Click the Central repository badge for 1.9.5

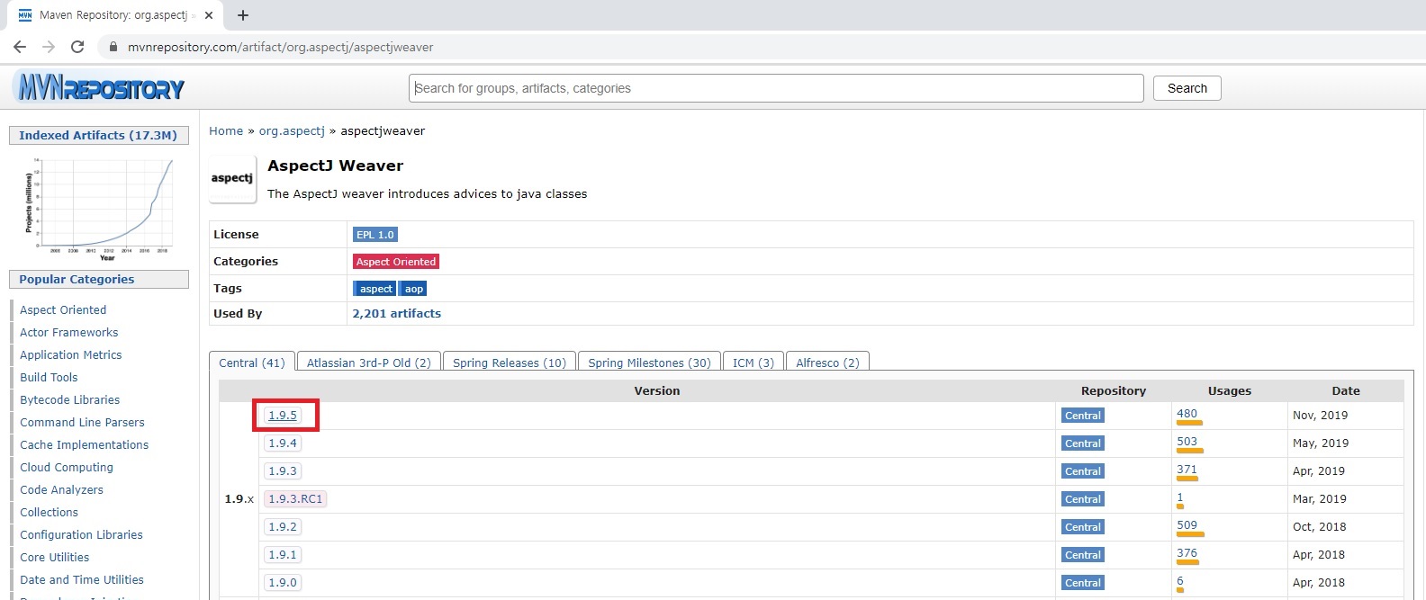(x=1082, y=416)
